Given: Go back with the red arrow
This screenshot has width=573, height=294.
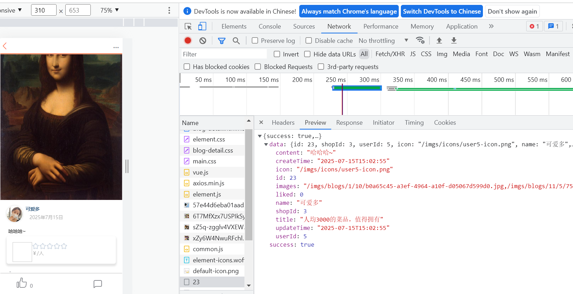Looking at the screenshot, I should (5, 46).
